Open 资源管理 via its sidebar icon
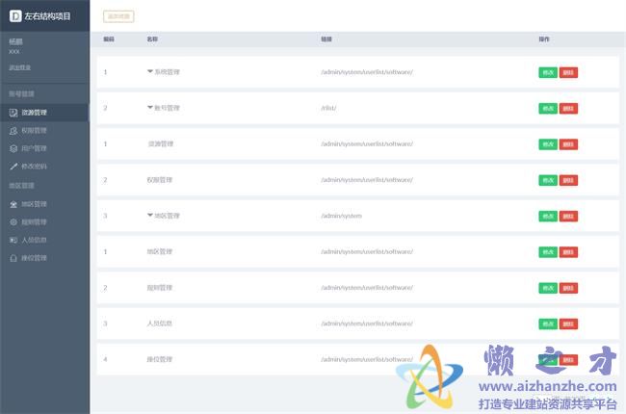The width and height of the screenshot is (626, 414). pyautogui.click(x=13, y=113)
